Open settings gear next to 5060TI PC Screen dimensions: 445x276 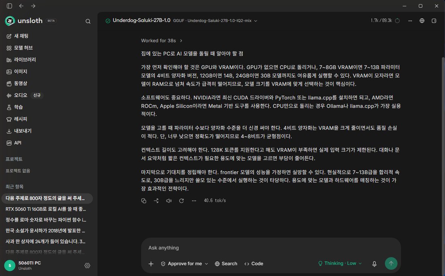point(87,265)
